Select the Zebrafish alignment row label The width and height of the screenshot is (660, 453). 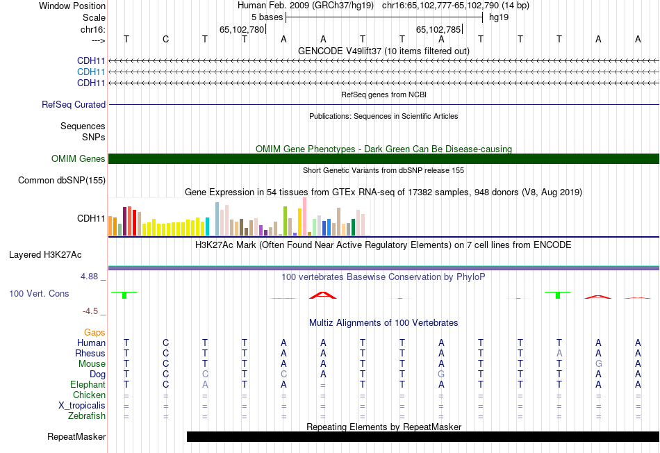pyautogui.click(x=87, y=416)
